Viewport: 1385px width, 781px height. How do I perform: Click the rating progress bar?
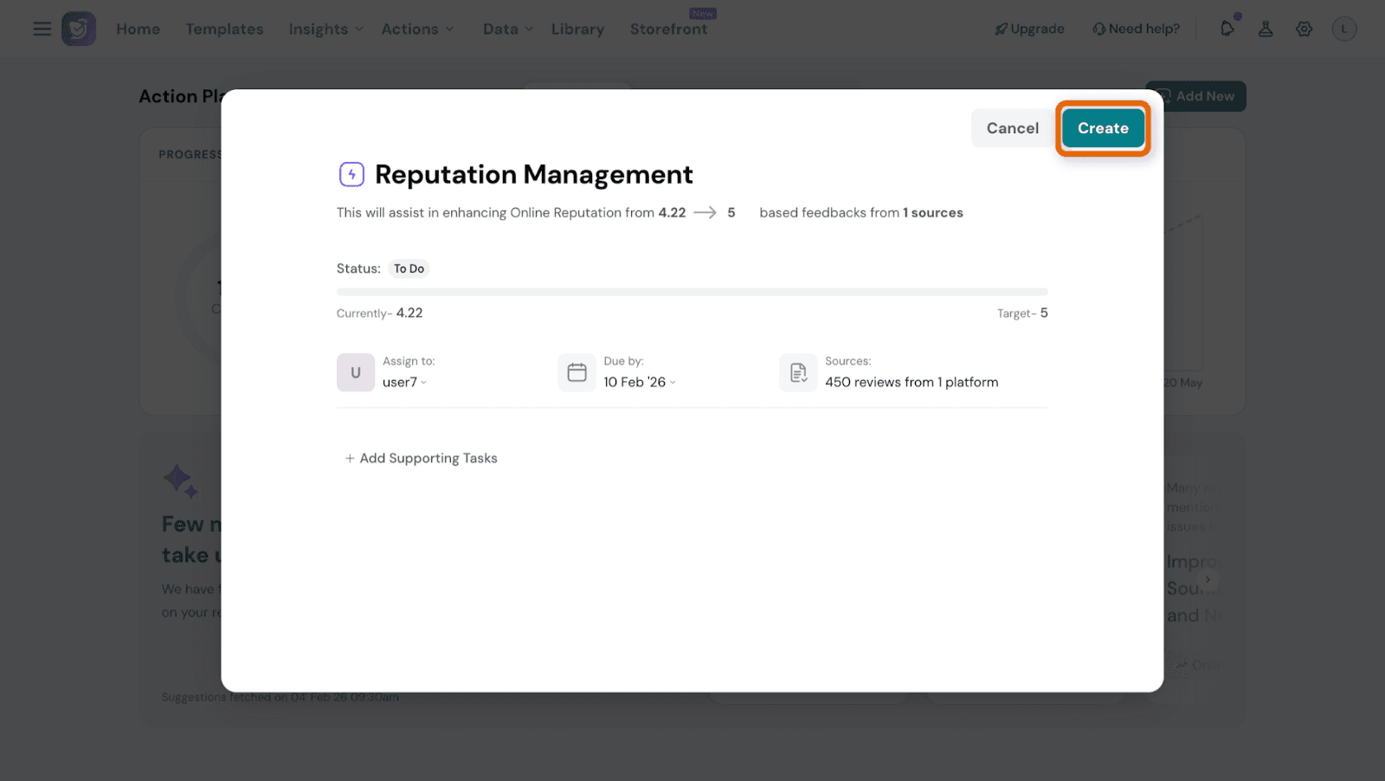point(692,292)
